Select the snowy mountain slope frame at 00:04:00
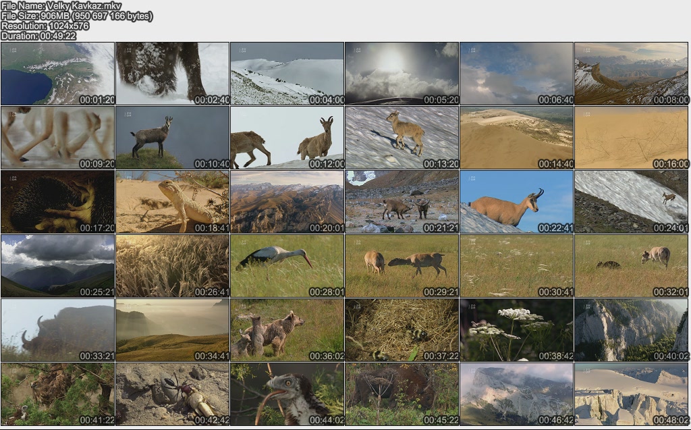This screenshot has height=430, width=691. tap(287, 74)
